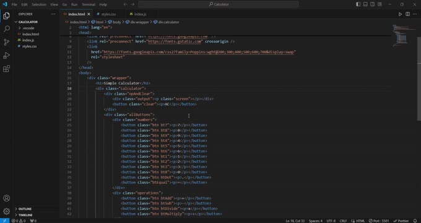The width and height of the screenshot is (421, 223).
Task: Click the Ln 18, Col 33 status item
Action: (x=295, y=221)
